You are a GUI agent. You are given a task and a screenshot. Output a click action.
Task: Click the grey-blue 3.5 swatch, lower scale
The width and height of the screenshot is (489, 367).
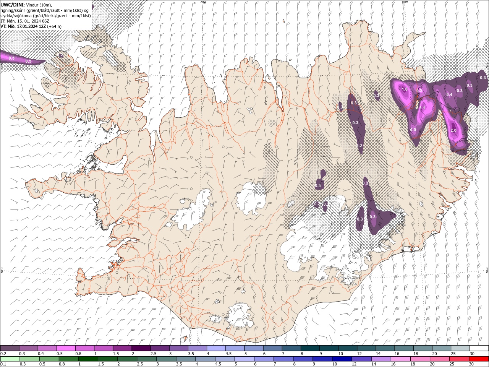186,359
